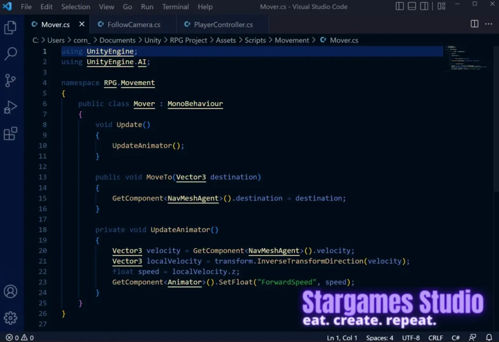Customize layout from title bar
This screenshot has width=499, height=342.
coord(441,6)
